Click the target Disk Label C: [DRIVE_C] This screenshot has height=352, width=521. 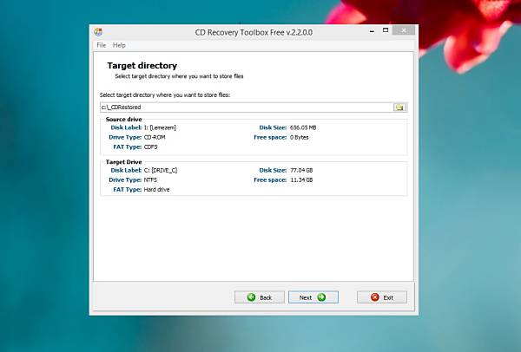click(161, 170)
